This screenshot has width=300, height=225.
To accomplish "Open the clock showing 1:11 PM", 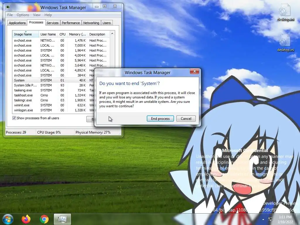I will click(x=285, y=219).
